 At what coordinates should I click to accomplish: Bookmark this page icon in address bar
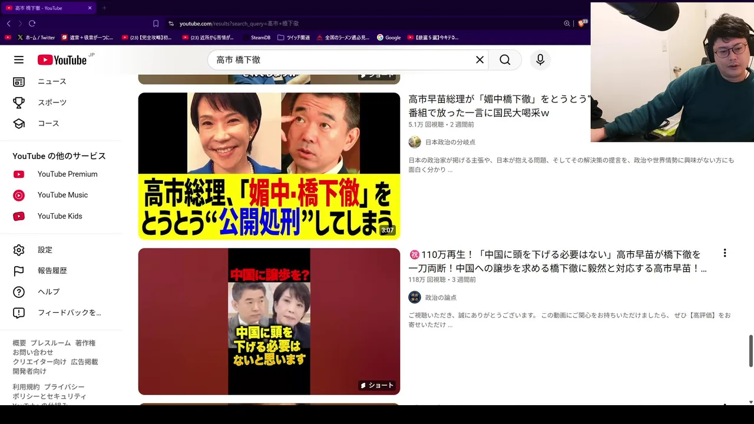[156, 24]
